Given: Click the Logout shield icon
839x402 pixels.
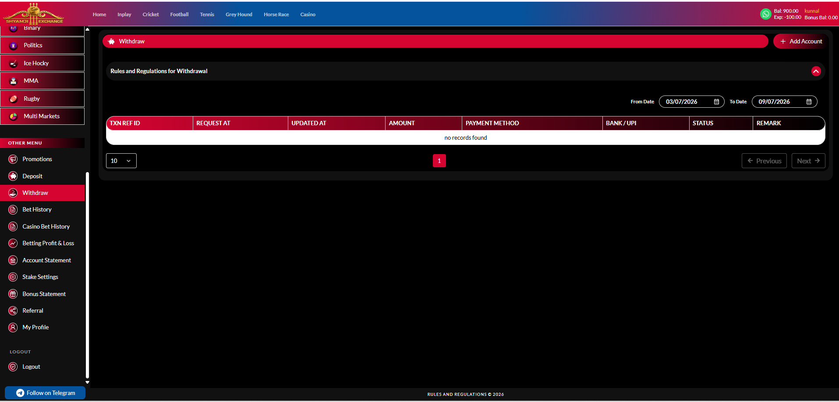Looking at the screenshot, I should point(13,367).
